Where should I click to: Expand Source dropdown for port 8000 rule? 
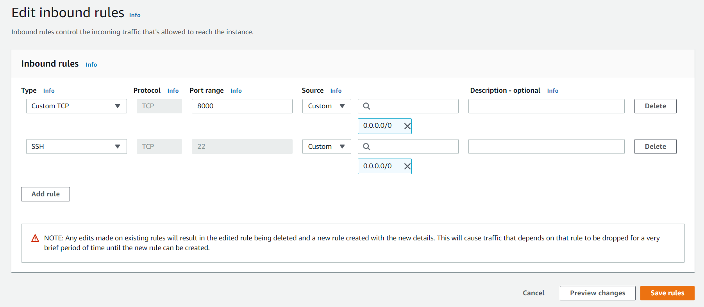[x=326, y=106]
